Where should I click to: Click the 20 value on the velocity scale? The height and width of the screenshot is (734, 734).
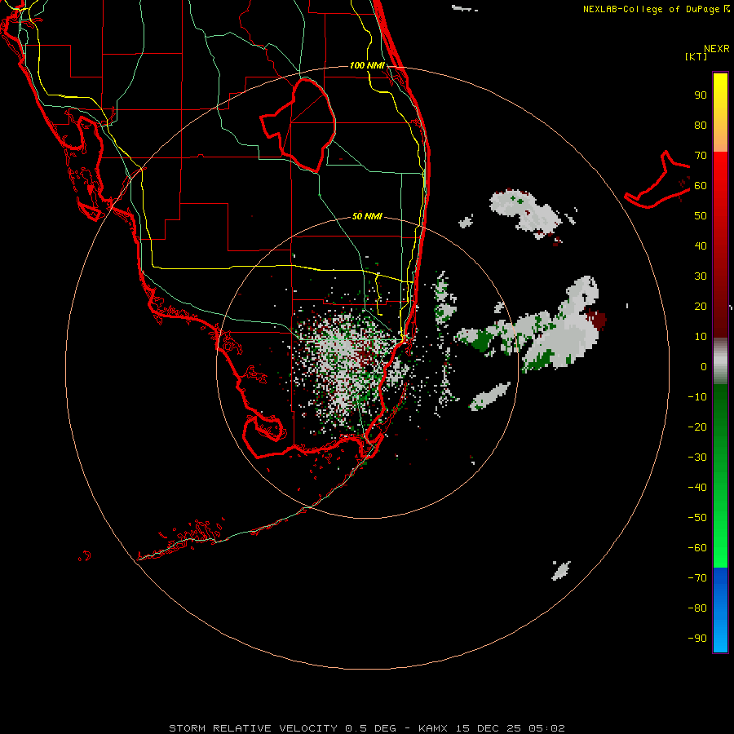point(701,307)
